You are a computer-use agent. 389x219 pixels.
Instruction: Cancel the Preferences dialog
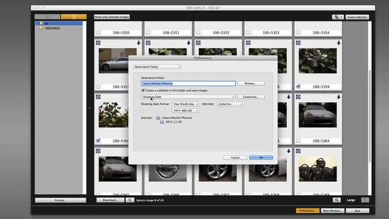point(235,158)
